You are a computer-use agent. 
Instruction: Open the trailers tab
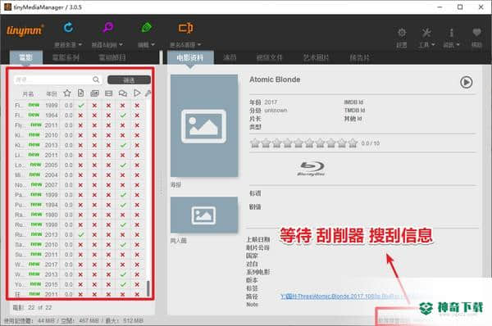(x=360, y=57)
